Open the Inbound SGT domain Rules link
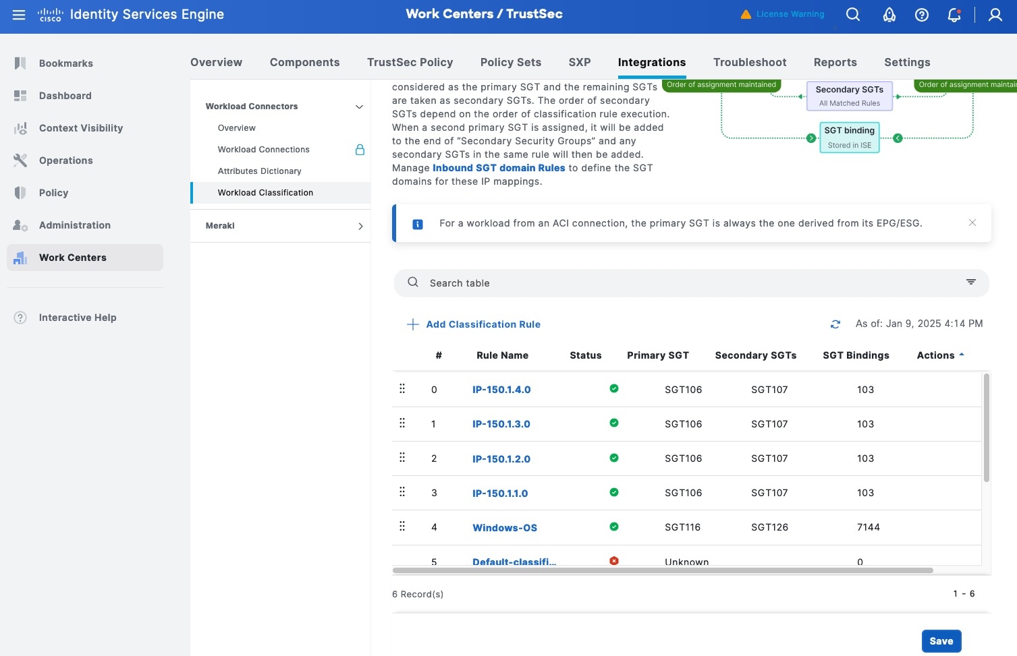The width and height of the screenshot is (1017, 656). [498, 168]
